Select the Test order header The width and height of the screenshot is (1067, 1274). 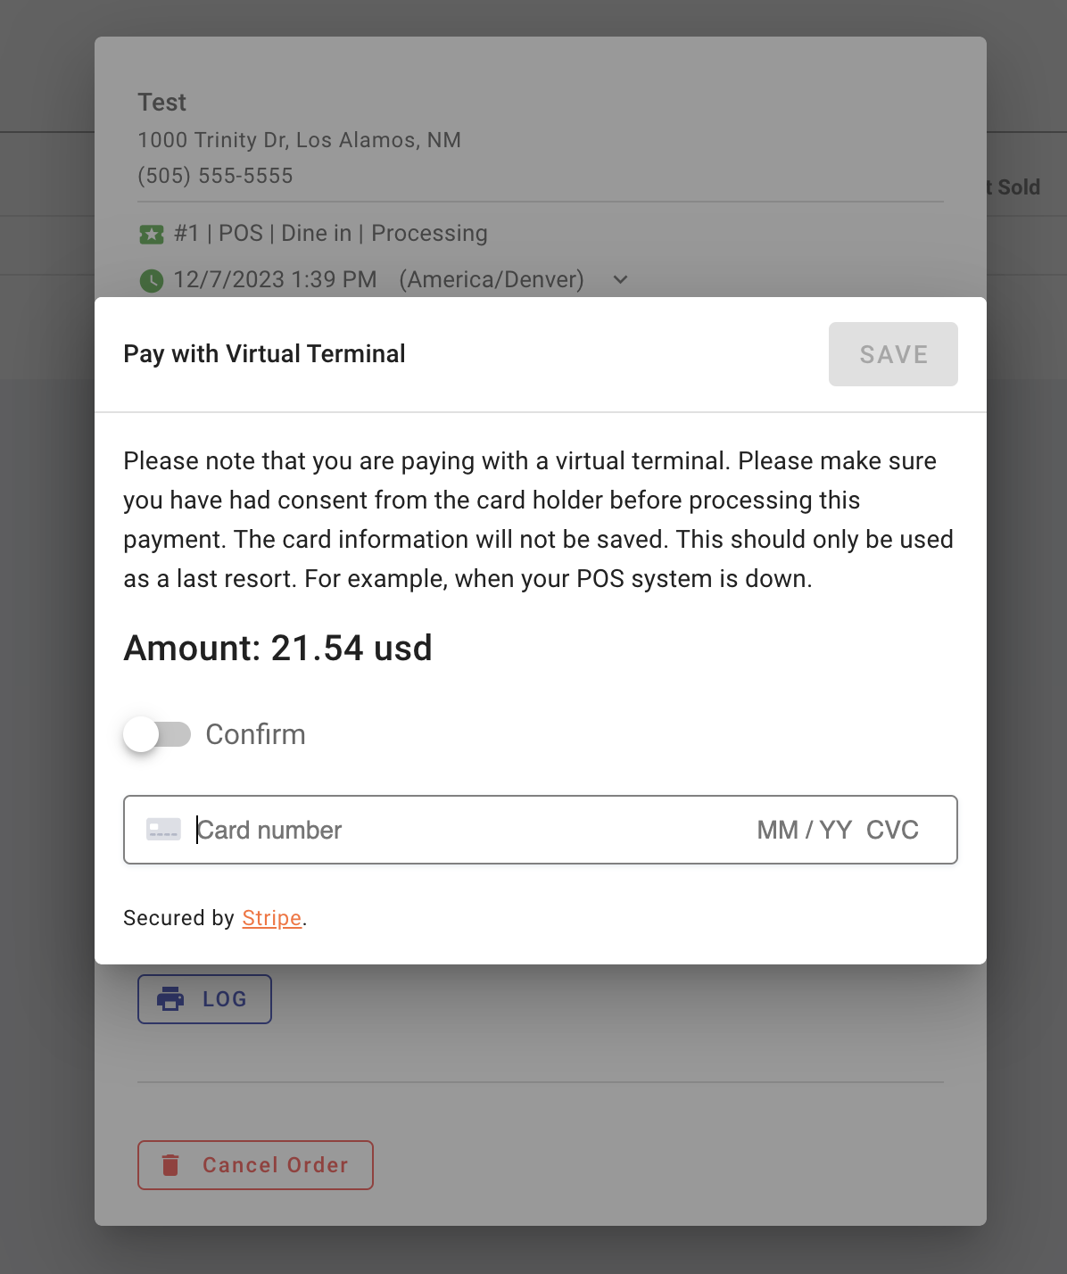click(x=161, y=102)
